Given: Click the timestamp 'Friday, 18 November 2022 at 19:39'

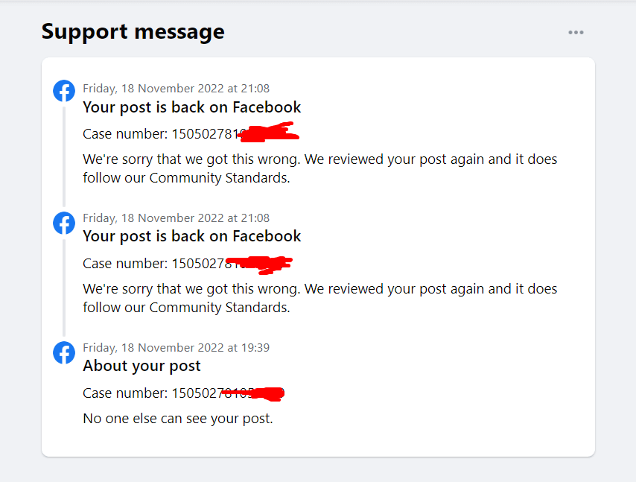Looking at the screenshot, I should click(x=177, y=347).
